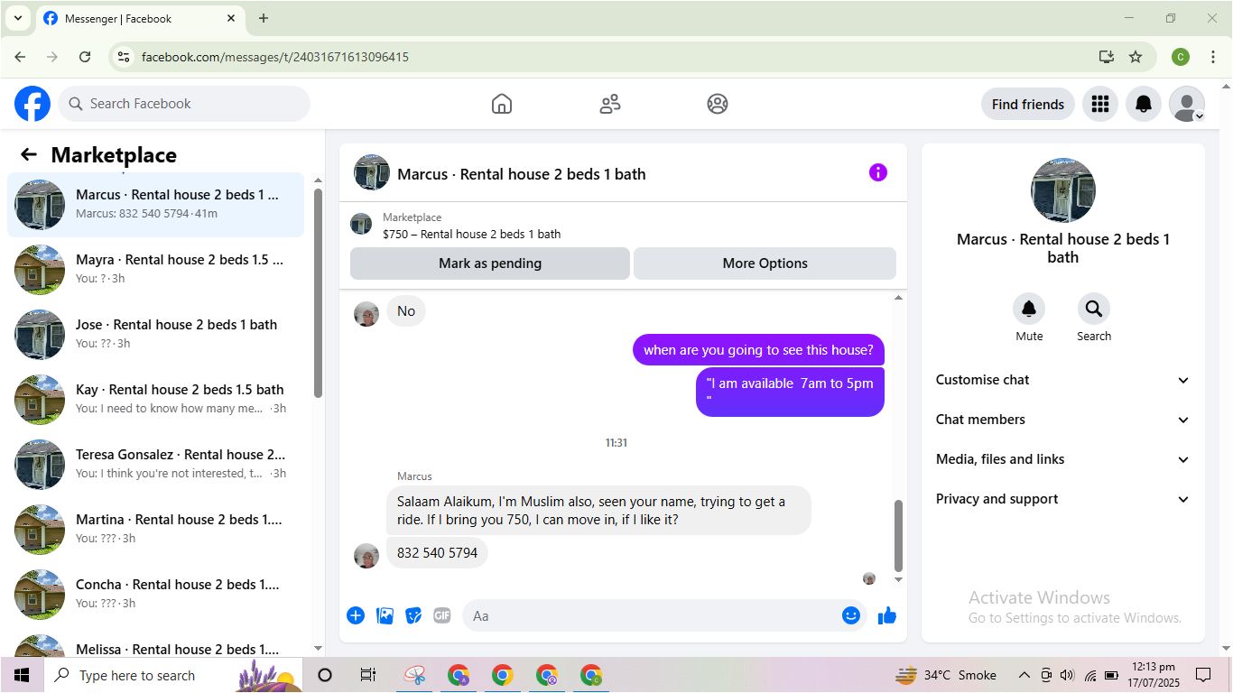1233x693 pixels.
Task: View site information icon beside URL
Action: click(x=125, y=57)
